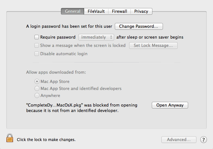Open the Set Lock Message… dialog
The image size is (213, 149).
pyautogui.click(x=153, y=45)
